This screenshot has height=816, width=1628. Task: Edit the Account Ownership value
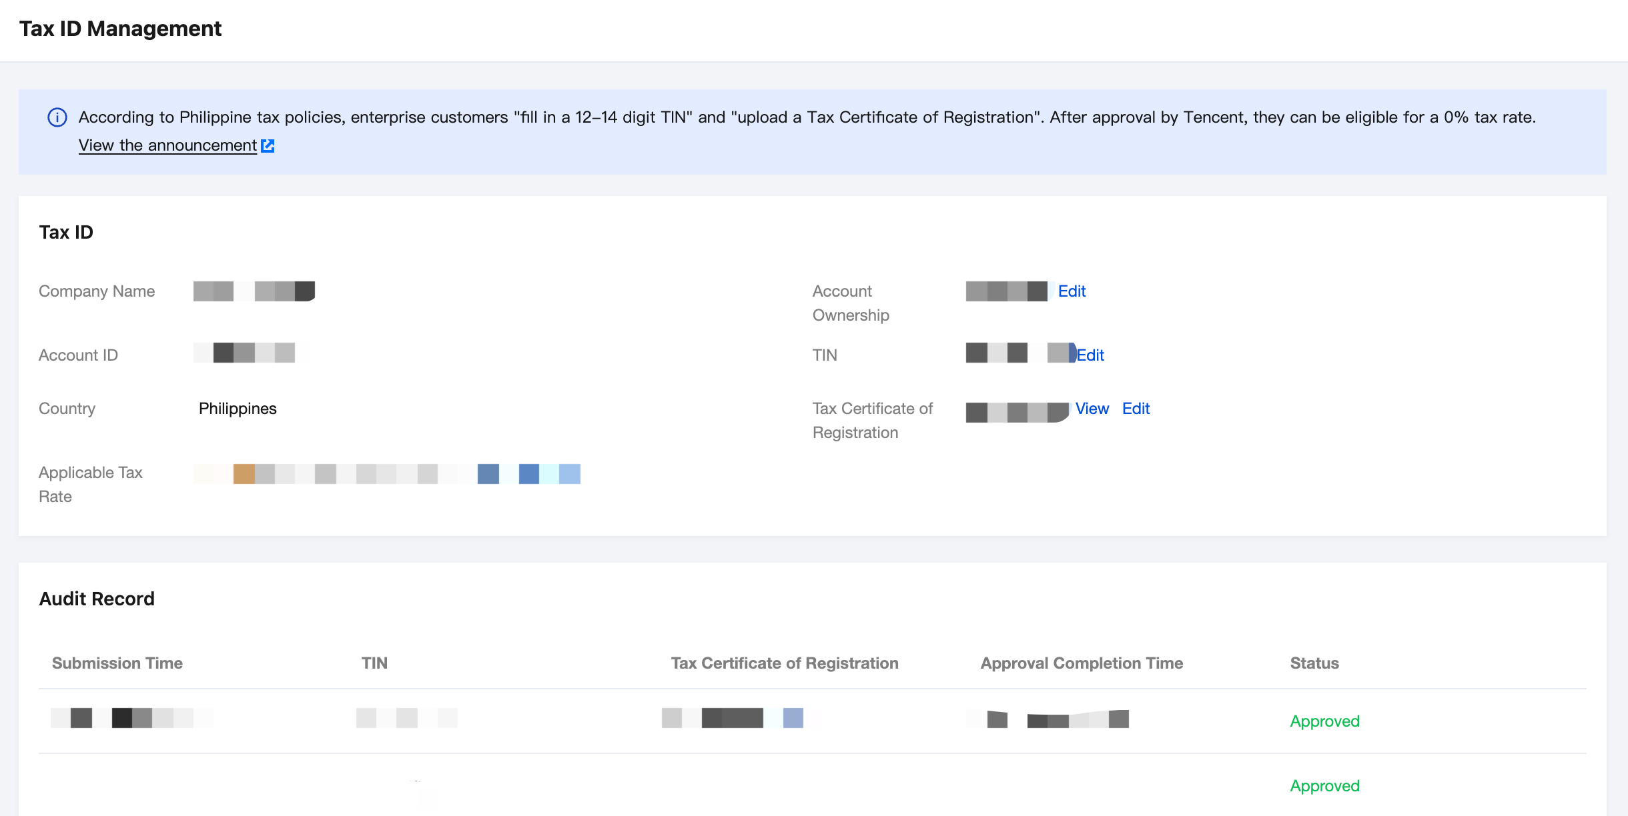coord(1072,291)
